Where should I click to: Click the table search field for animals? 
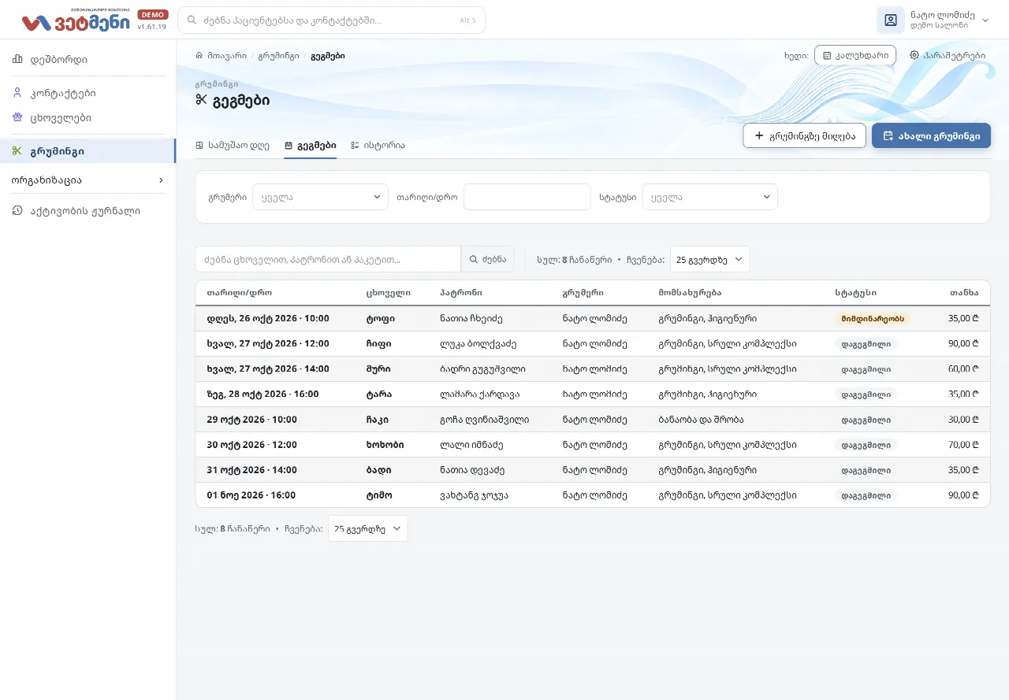(328, 259)
